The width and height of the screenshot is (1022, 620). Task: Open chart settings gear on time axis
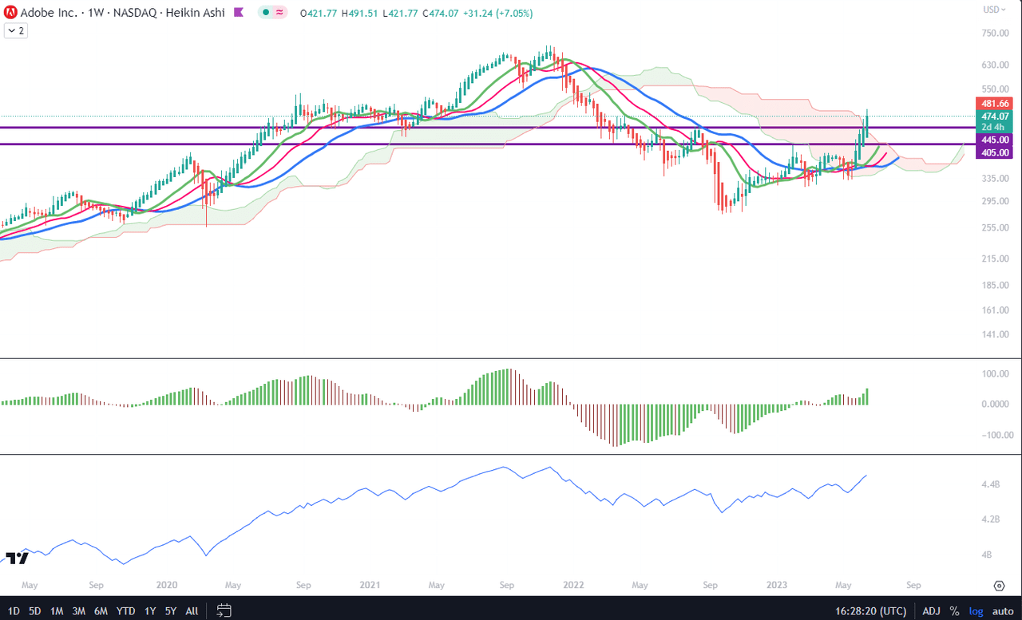tap(999, 586)
